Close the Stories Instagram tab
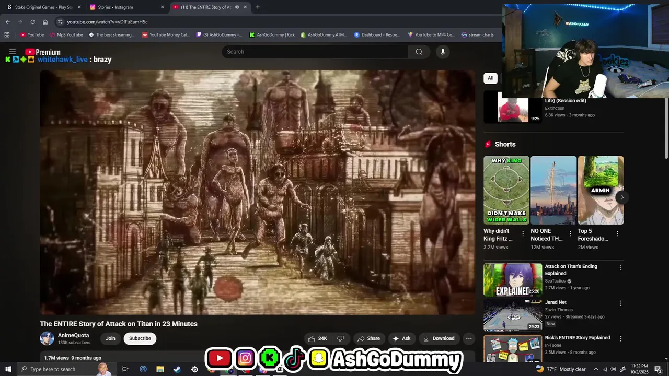The image size is (669, 376). (162, 7)
